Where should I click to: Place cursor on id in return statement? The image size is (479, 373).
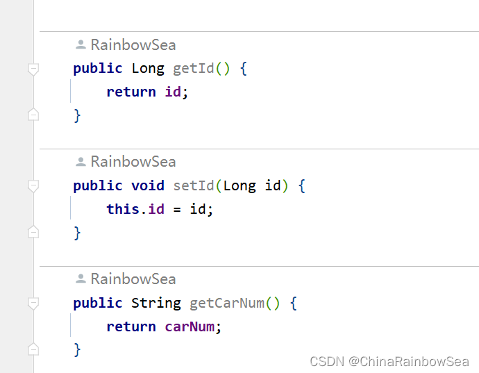click(x=173, y=92)
